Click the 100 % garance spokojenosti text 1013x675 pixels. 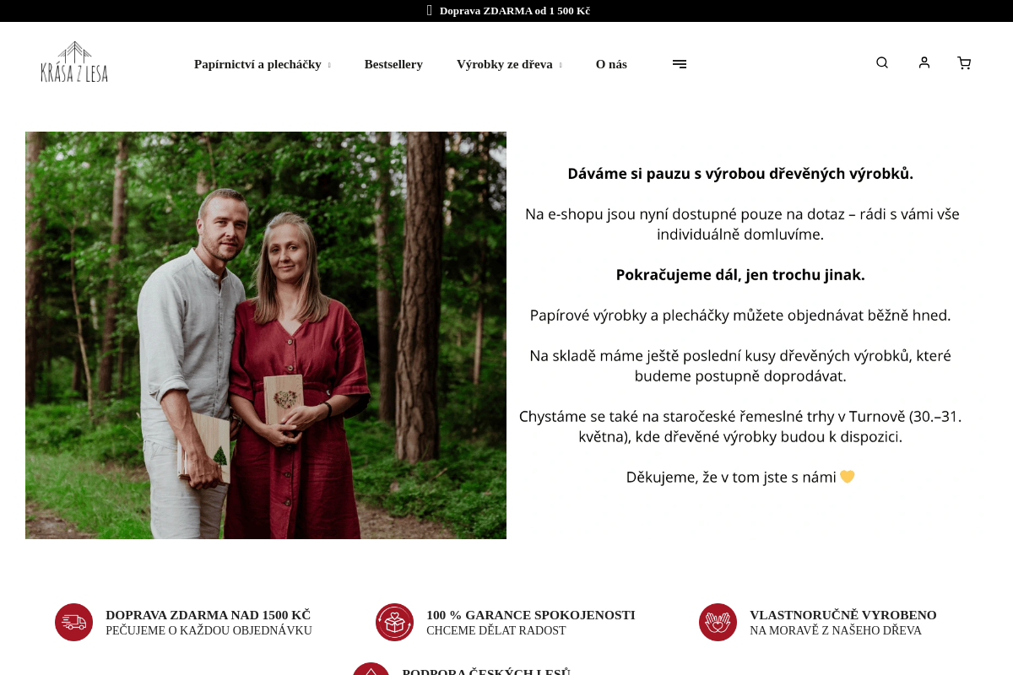[x=531, y=615]
